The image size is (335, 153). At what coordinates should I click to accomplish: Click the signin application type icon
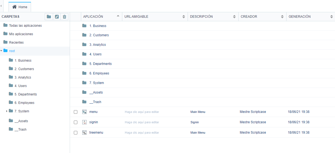pos(84,122)
